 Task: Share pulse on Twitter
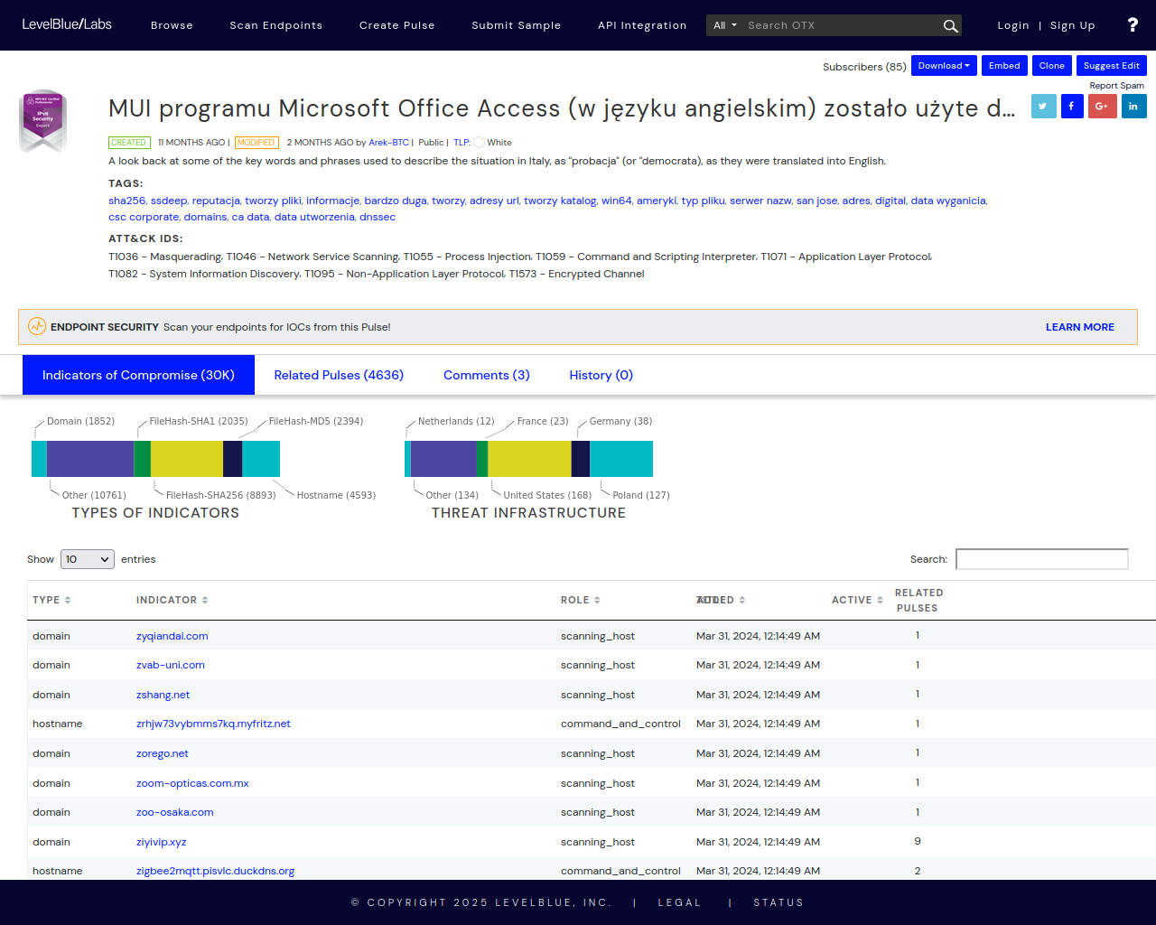[x=1043, y=106]
